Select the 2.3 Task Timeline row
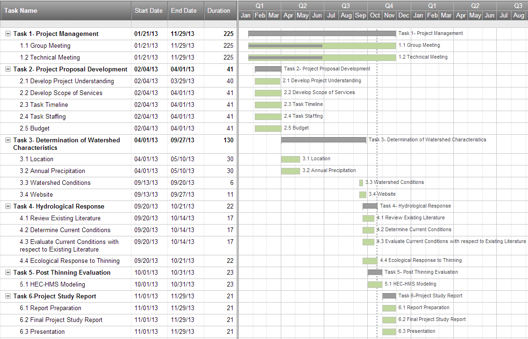The height and width of the screenshot is (339, 528). tap(119, 104)
